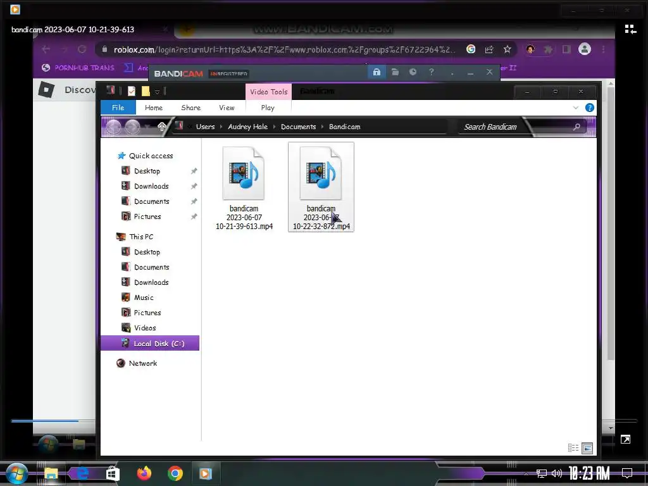Screen dimensions: 648x486
Task: Open Music under This PC
Action: pyautogui.click(x=144, y=297)
